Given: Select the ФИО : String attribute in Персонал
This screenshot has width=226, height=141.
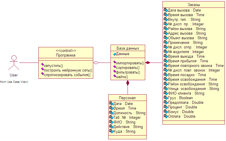Looking at the screenshot, I should (124, 122).
